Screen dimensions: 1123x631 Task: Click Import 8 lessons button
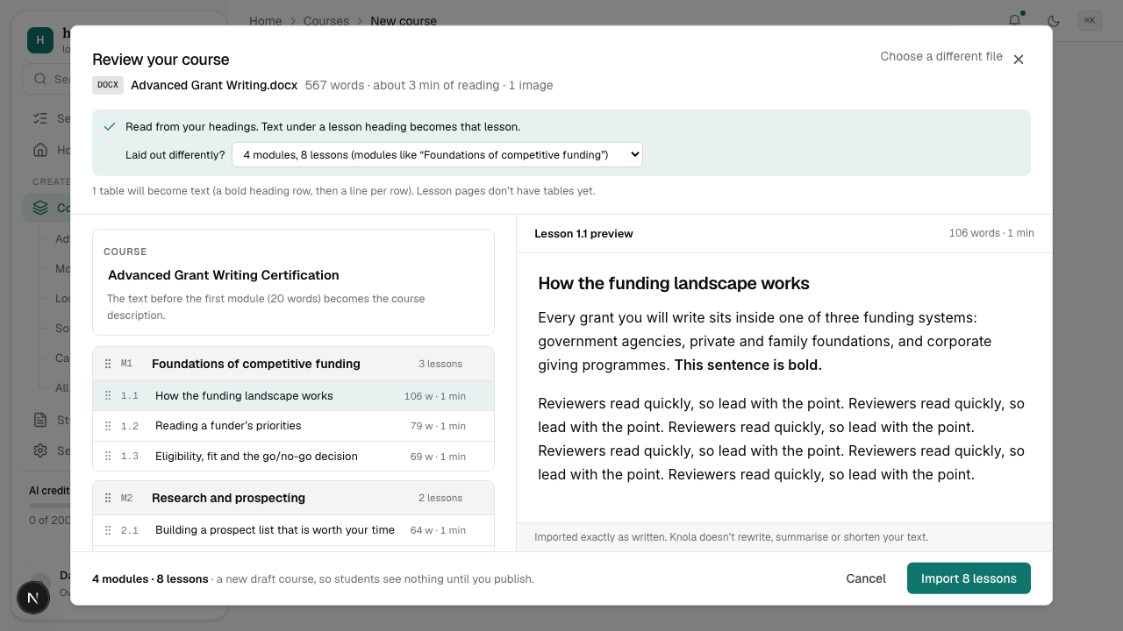pyautogui.click(x=969, y=578)
